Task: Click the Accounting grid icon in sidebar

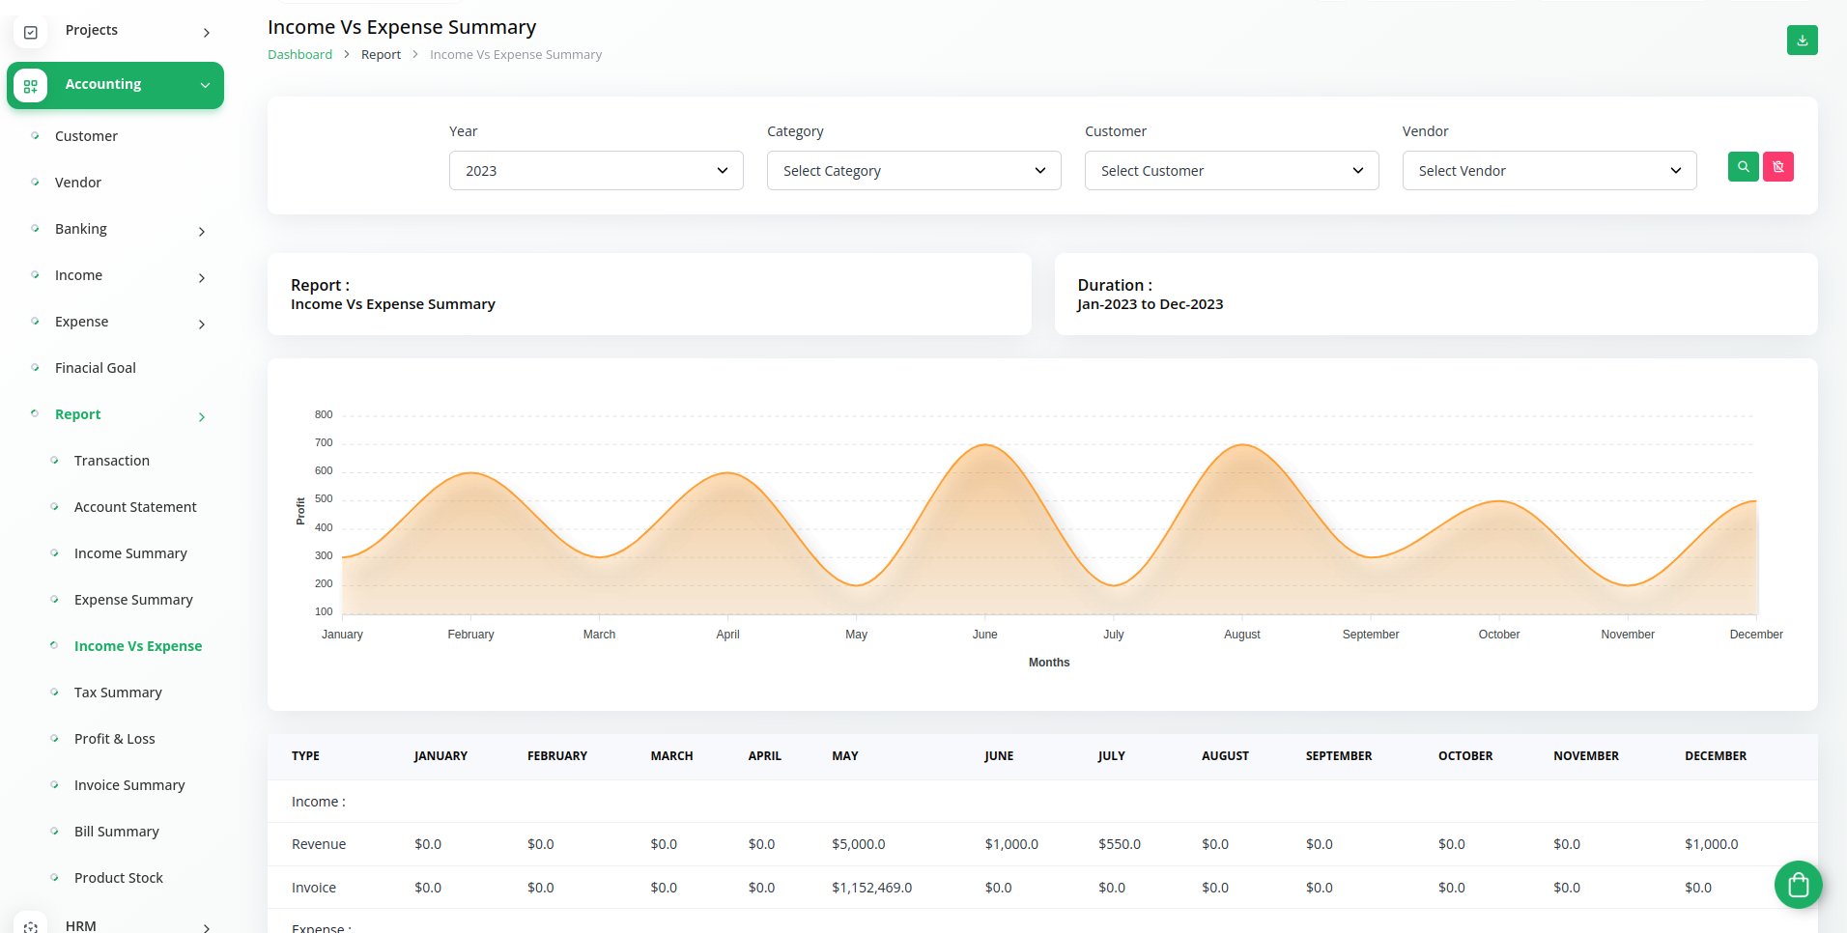Action: (31, 86)
